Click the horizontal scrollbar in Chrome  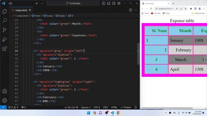coord(167,108)
